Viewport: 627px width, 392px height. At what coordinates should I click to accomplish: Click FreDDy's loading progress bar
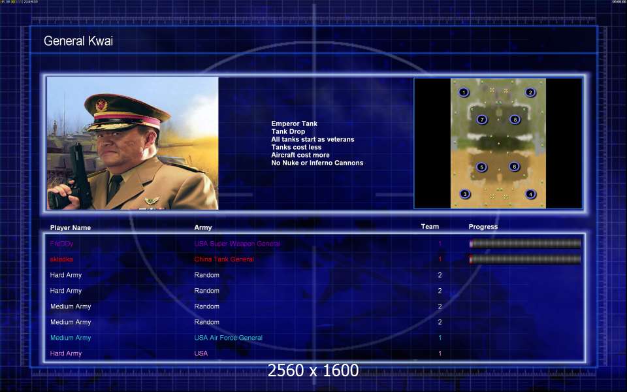[525, 244]
